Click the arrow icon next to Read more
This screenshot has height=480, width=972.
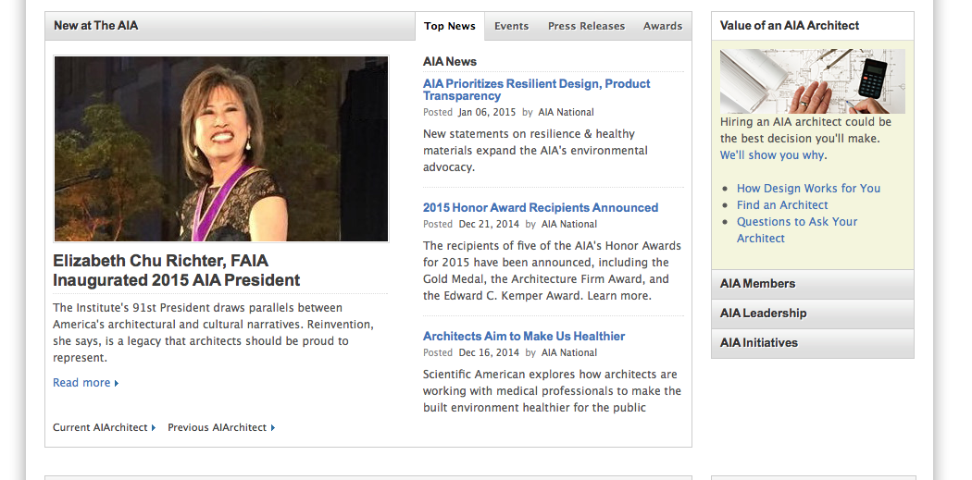[x=117, y=384]
